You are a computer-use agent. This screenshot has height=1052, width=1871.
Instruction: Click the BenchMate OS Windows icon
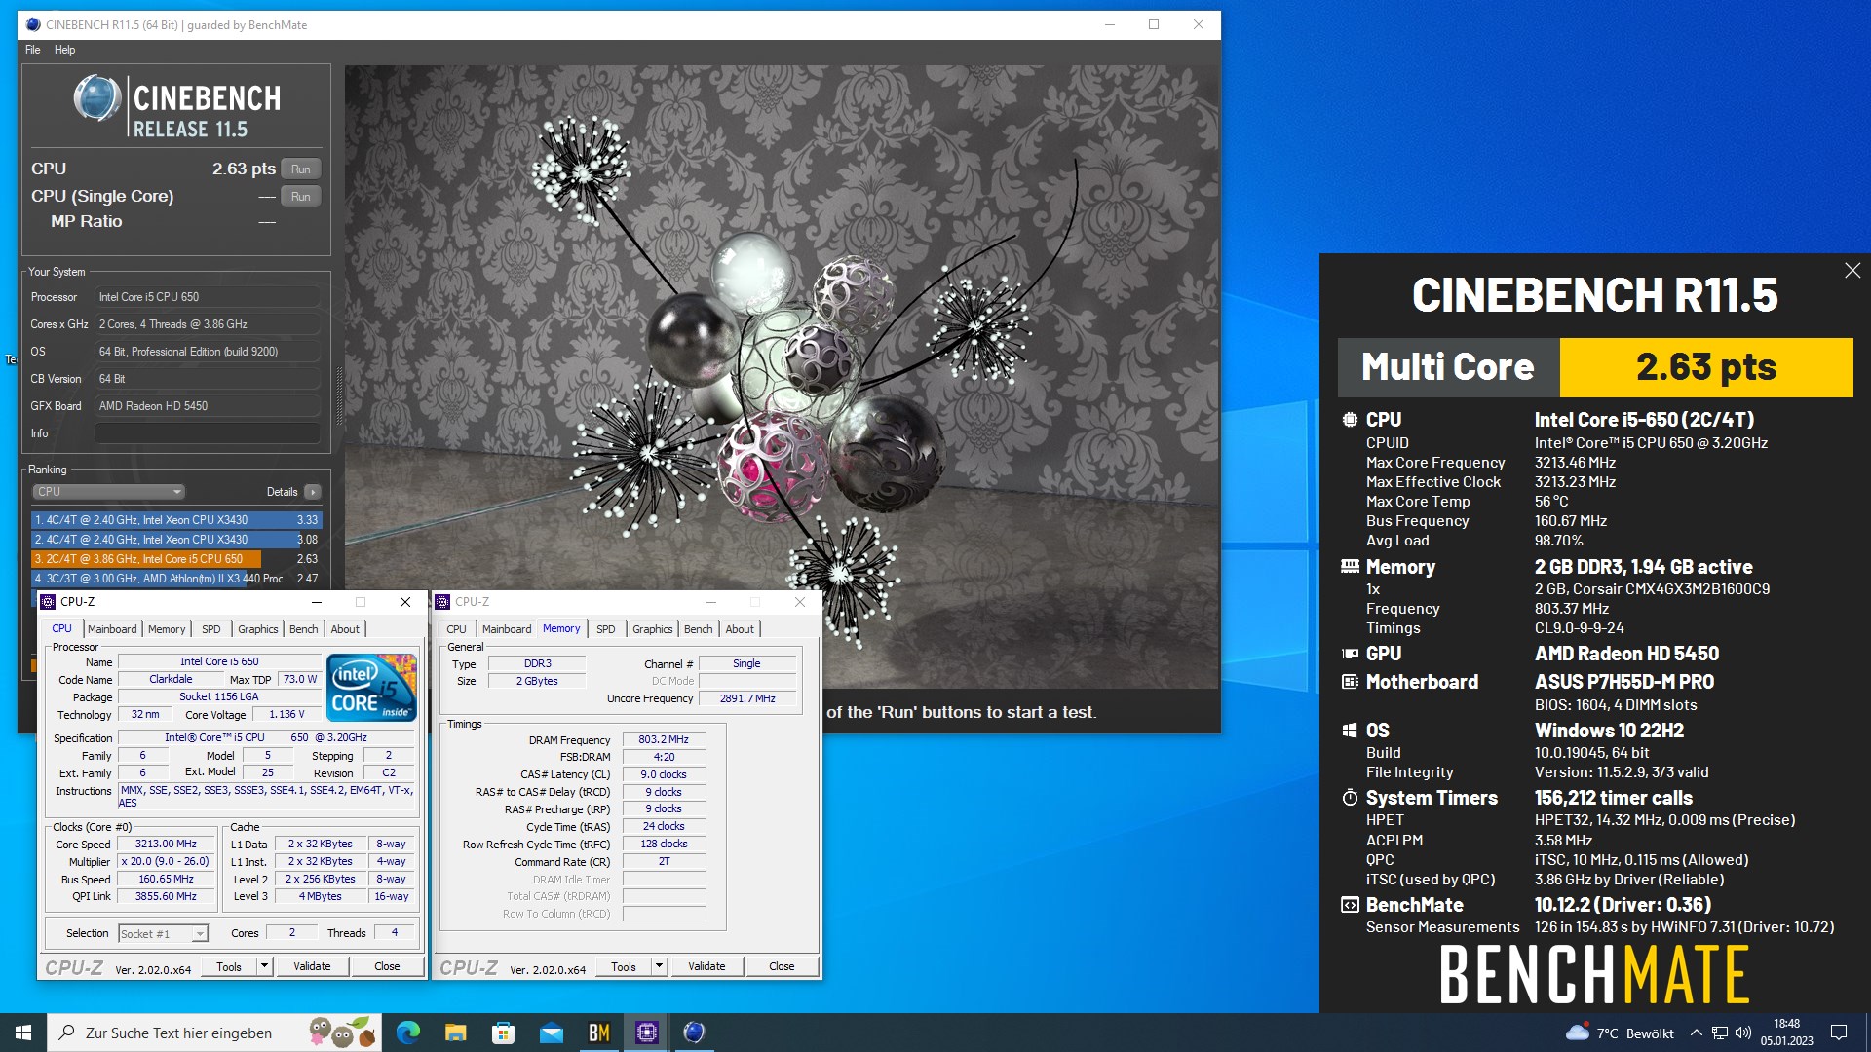(x=1350, y=731)
